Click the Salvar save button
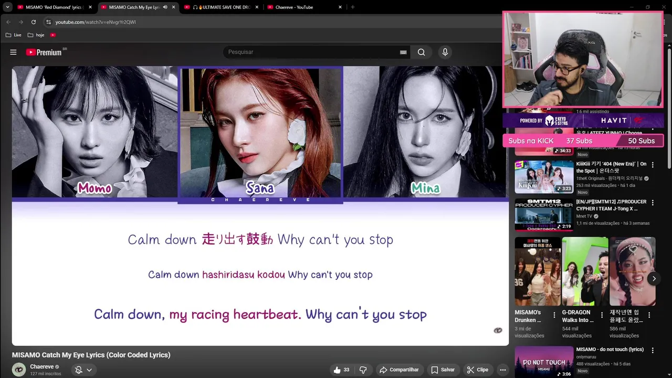The height and width of the screenshot is (378, 672). click(x=443, y=370)
